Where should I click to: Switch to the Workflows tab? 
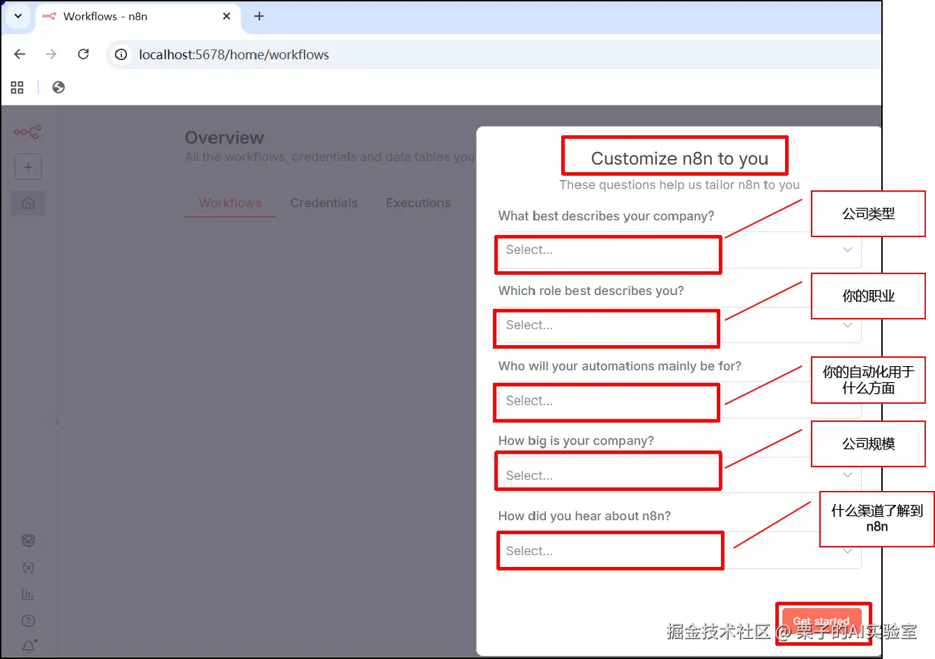pos(230,203)
